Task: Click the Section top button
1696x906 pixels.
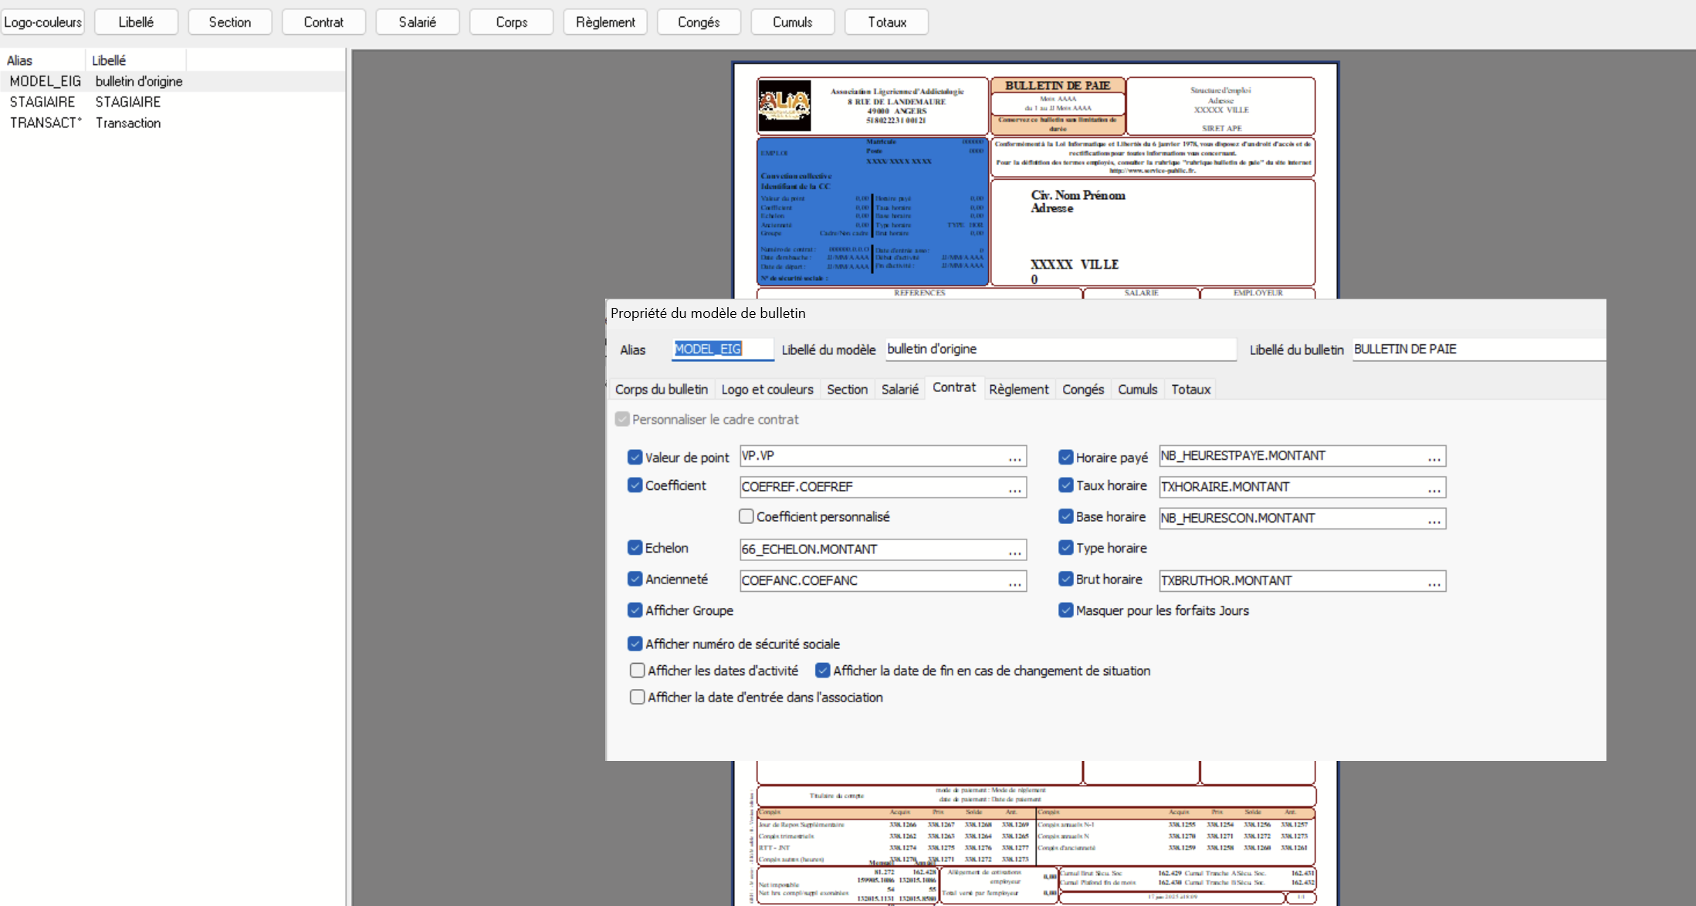Action: 230,22
